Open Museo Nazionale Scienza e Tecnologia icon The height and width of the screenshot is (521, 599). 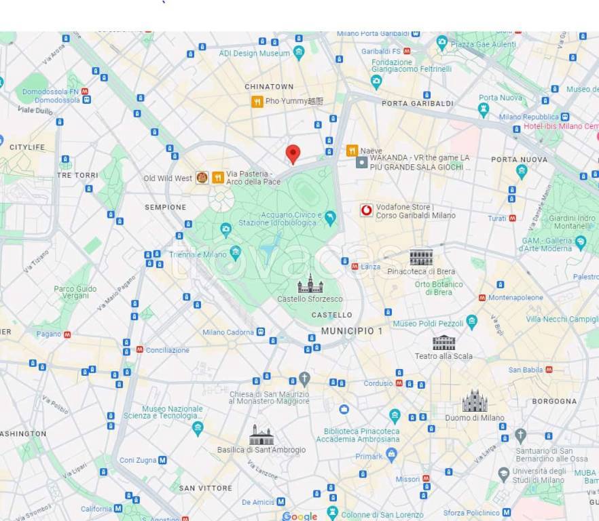point(198,429)
